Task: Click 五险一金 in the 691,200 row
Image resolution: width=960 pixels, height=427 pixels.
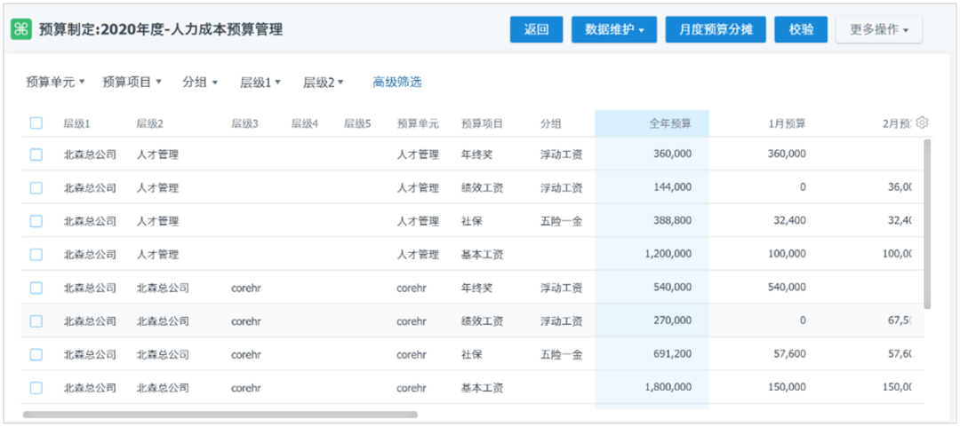Action: pyautogui.click(x=561, y=353)
